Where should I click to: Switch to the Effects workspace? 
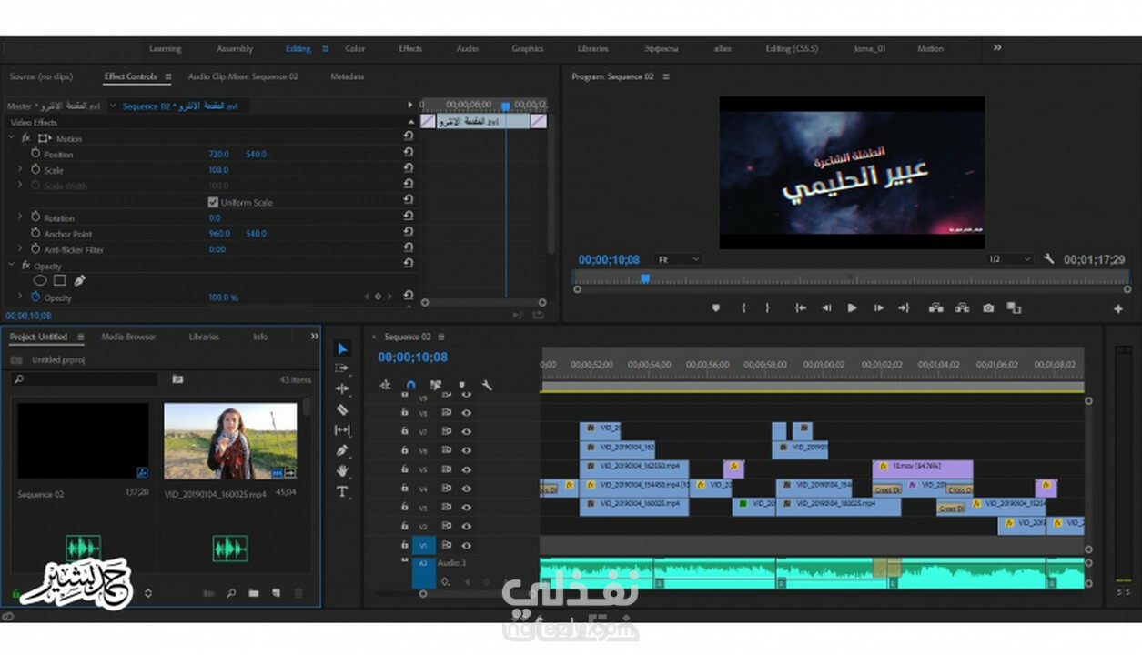[x=410, y=48]
